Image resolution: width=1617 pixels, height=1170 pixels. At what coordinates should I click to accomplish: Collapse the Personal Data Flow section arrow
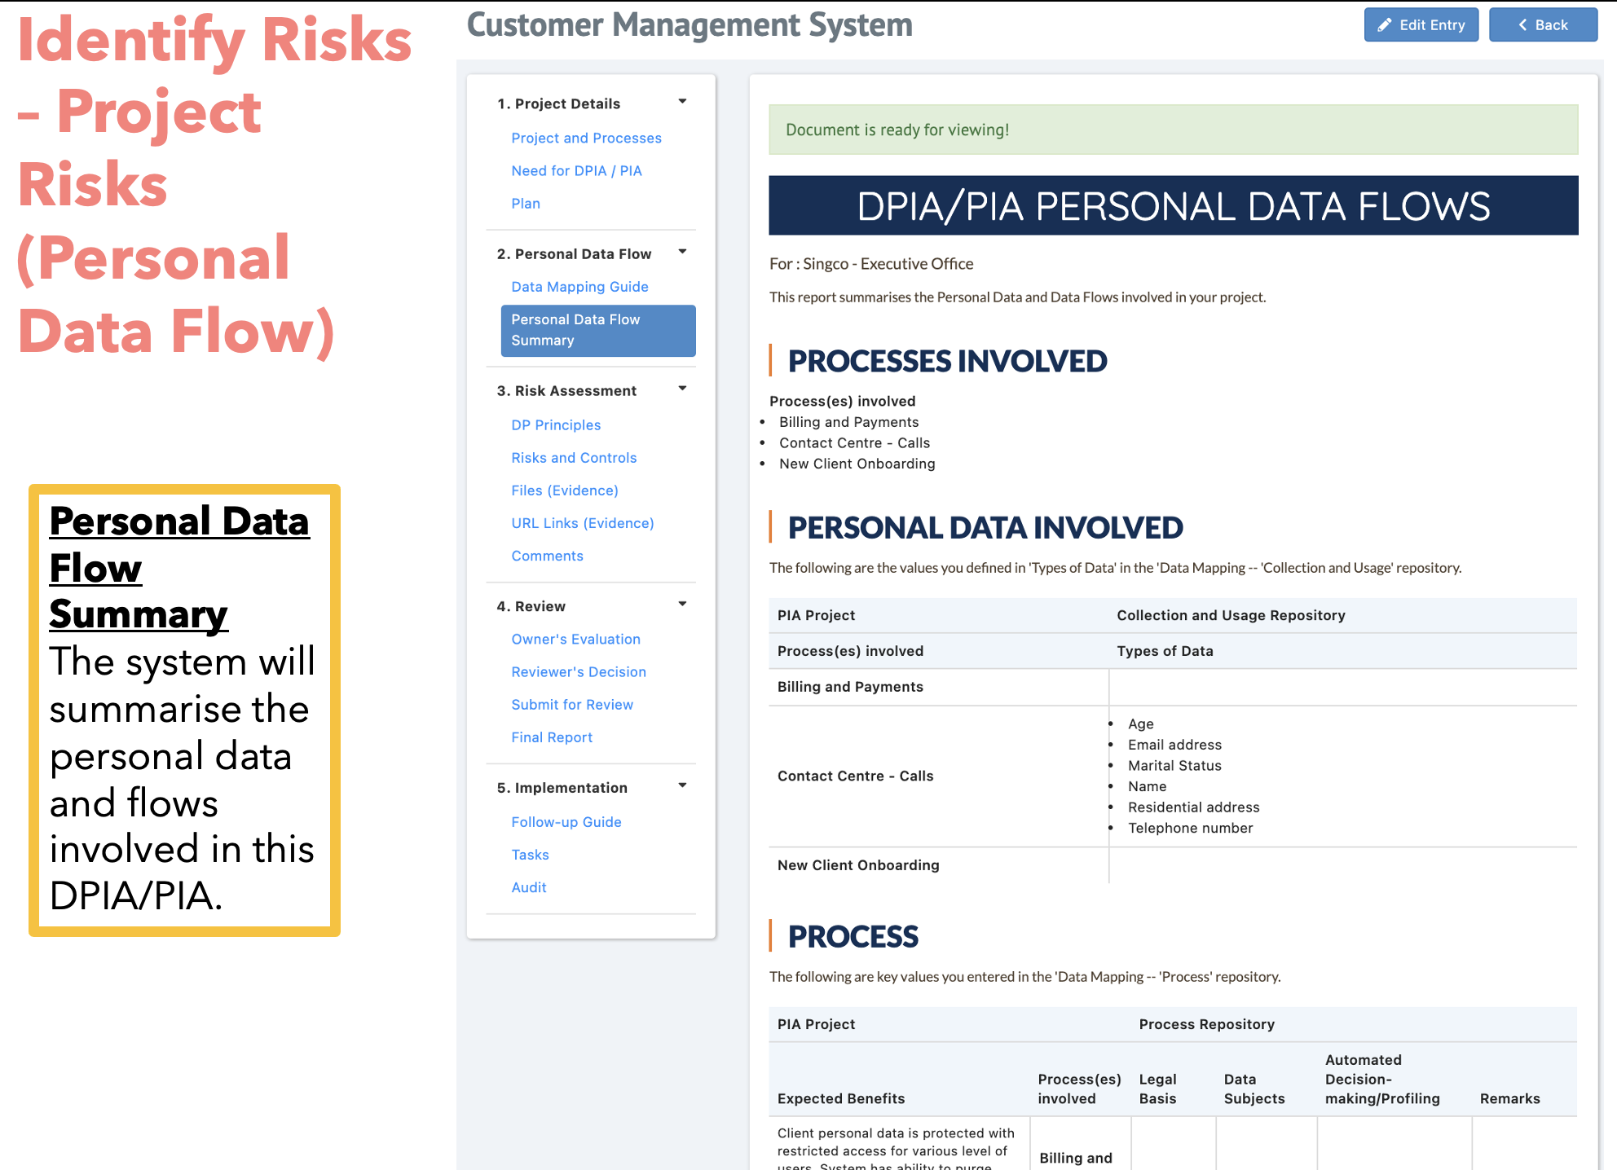tap(682, 252)
